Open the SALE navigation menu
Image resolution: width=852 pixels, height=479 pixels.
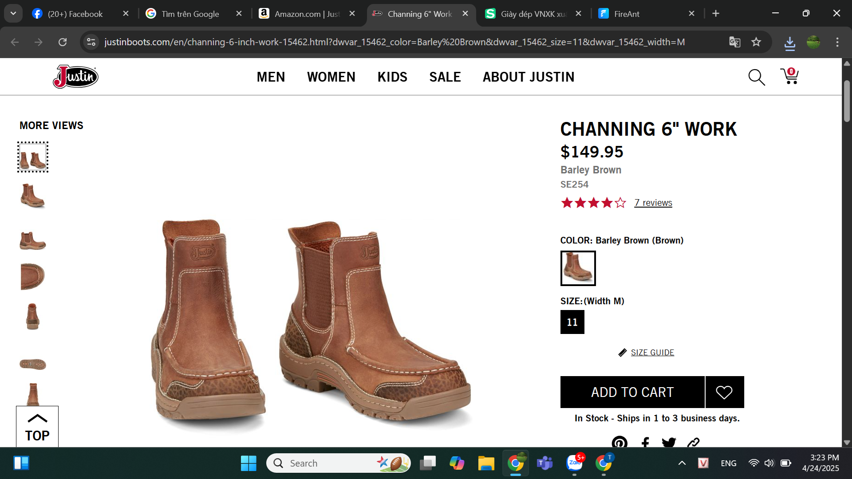pos(445,77)
